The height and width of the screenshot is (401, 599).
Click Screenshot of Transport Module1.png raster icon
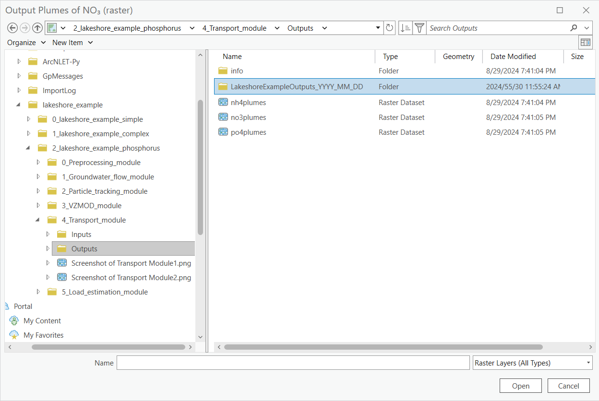61,263
